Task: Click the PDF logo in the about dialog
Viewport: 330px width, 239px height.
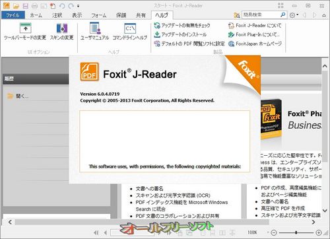Action: (89, 71)
